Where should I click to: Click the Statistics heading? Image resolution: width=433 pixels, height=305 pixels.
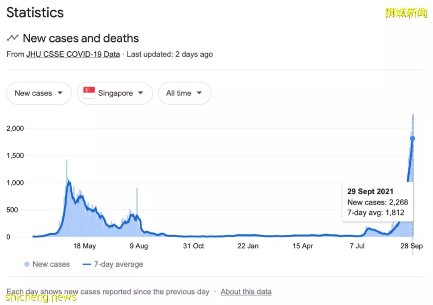(x=35, y=12)
